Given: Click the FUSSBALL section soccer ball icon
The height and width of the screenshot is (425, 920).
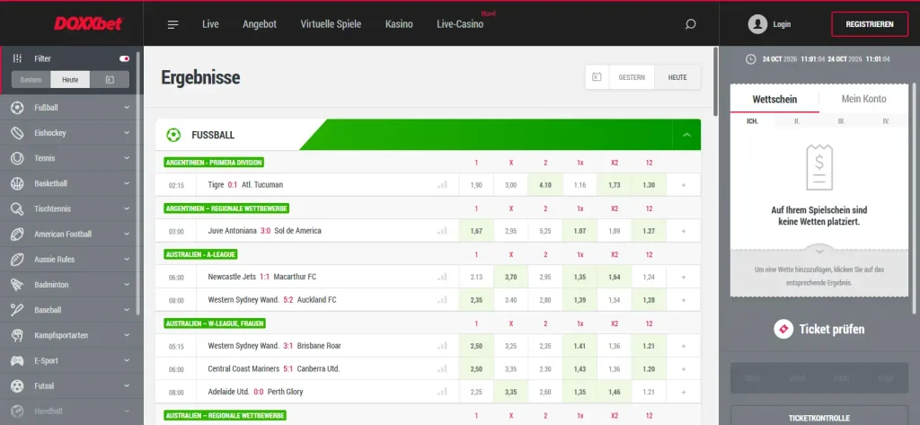Looking at the screenshot, I should 173,135.
